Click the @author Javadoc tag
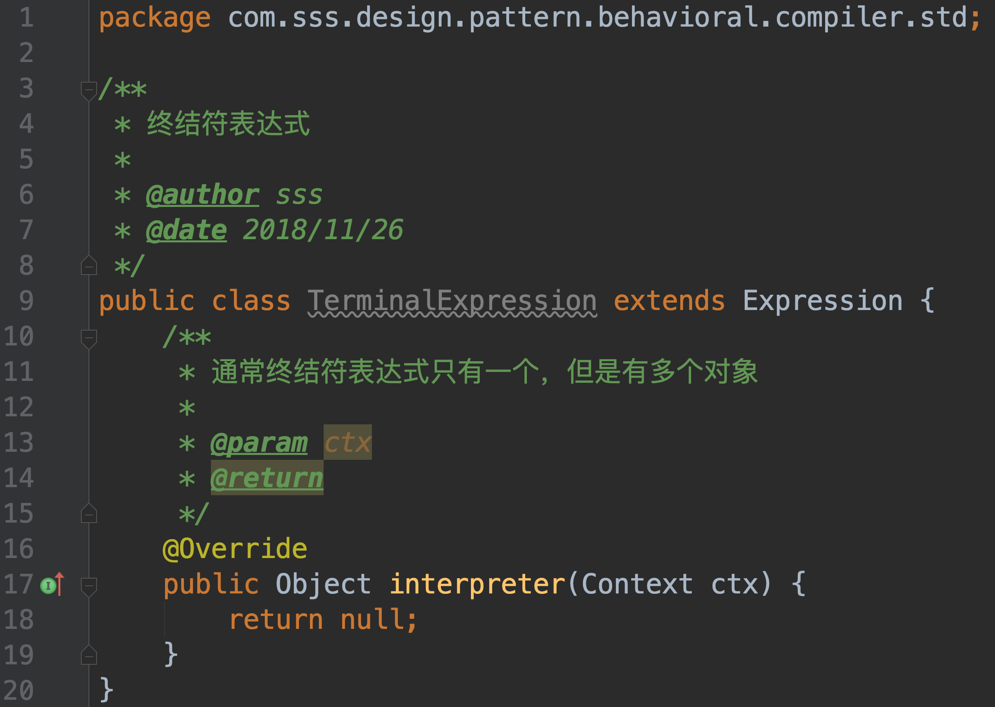995x707 pixels. pyautogui.click(x=203, y=194)
